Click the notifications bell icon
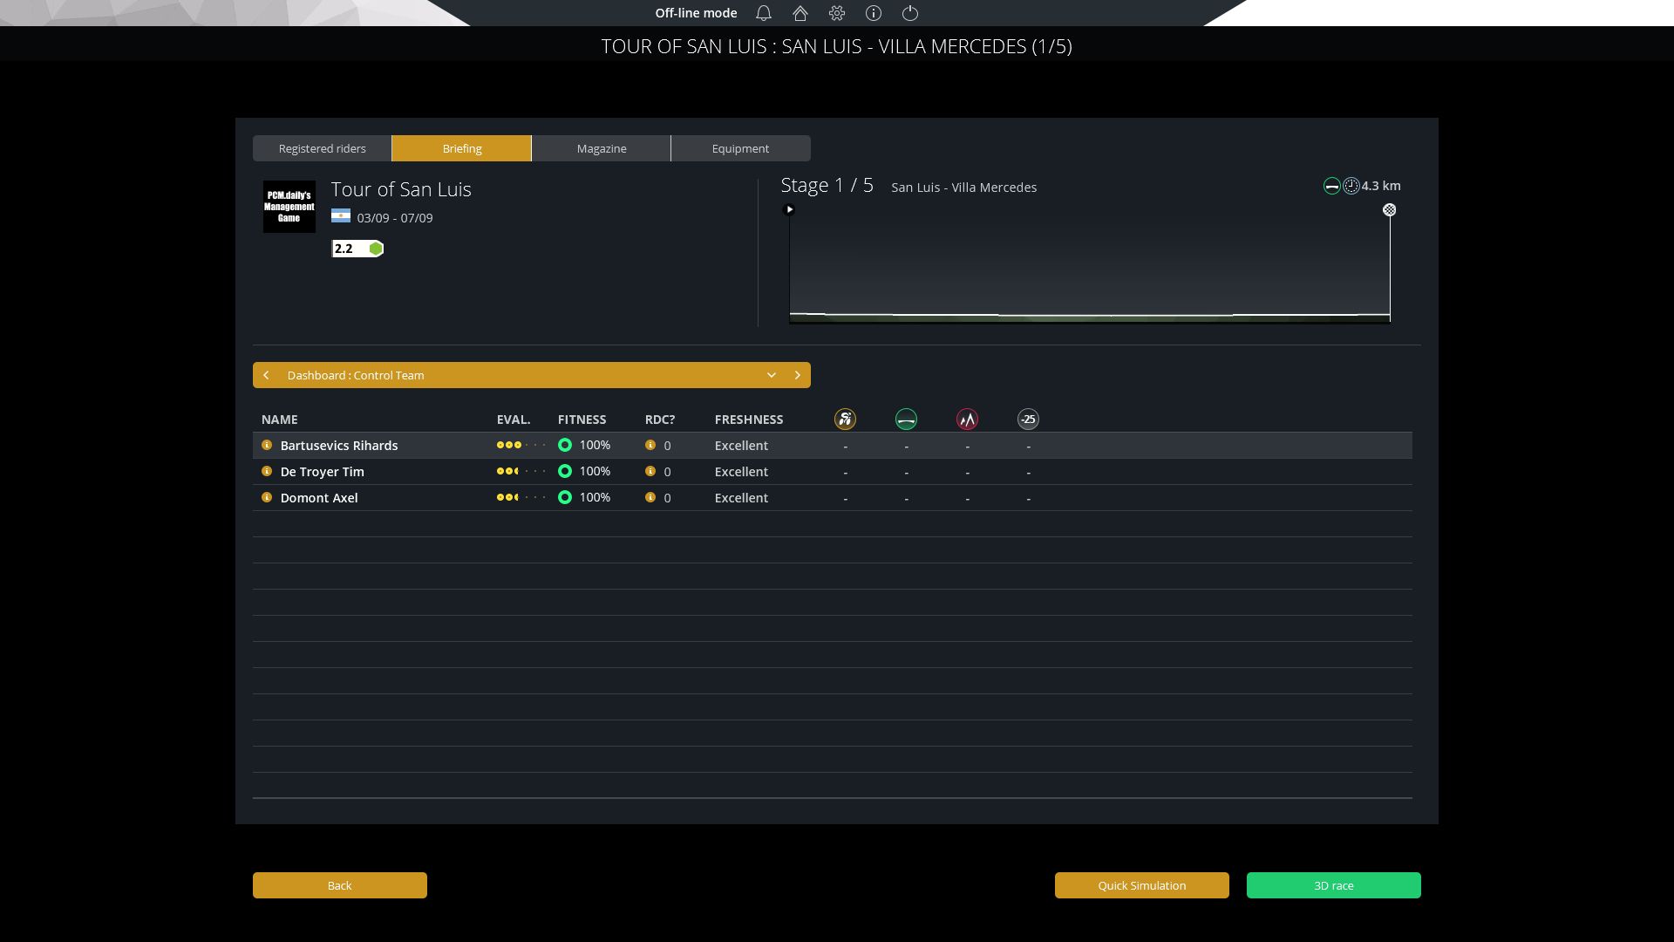Image resolution: width=1674 pixels, height=942 pixels. [764, 13]
